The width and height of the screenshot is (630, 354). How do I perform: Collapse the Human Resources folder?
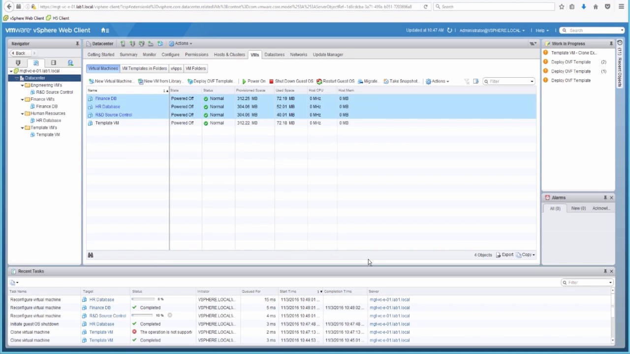(x=23, y=114)
